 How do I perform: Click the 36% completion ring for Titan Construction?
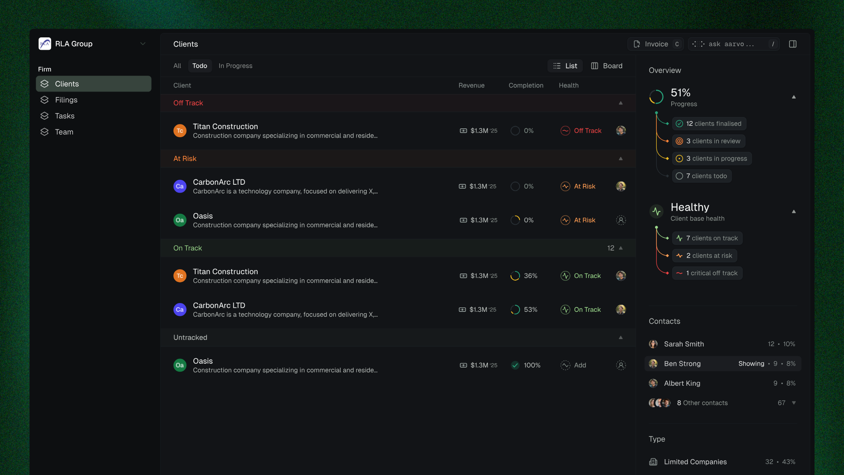515,276
